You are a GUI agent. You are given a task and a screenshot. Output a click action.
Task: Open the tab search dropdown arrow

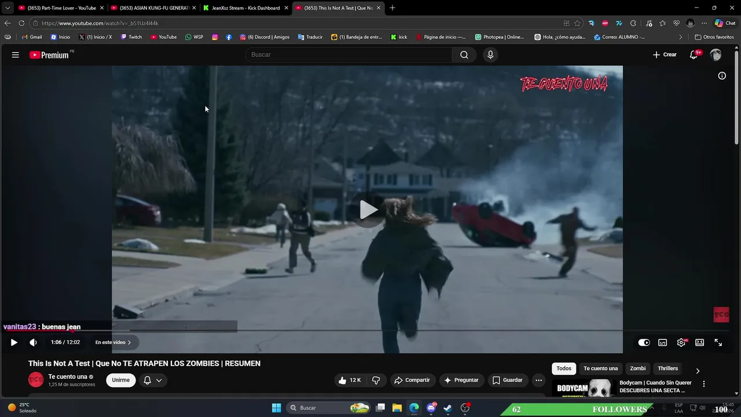click(x=7, y=8)
